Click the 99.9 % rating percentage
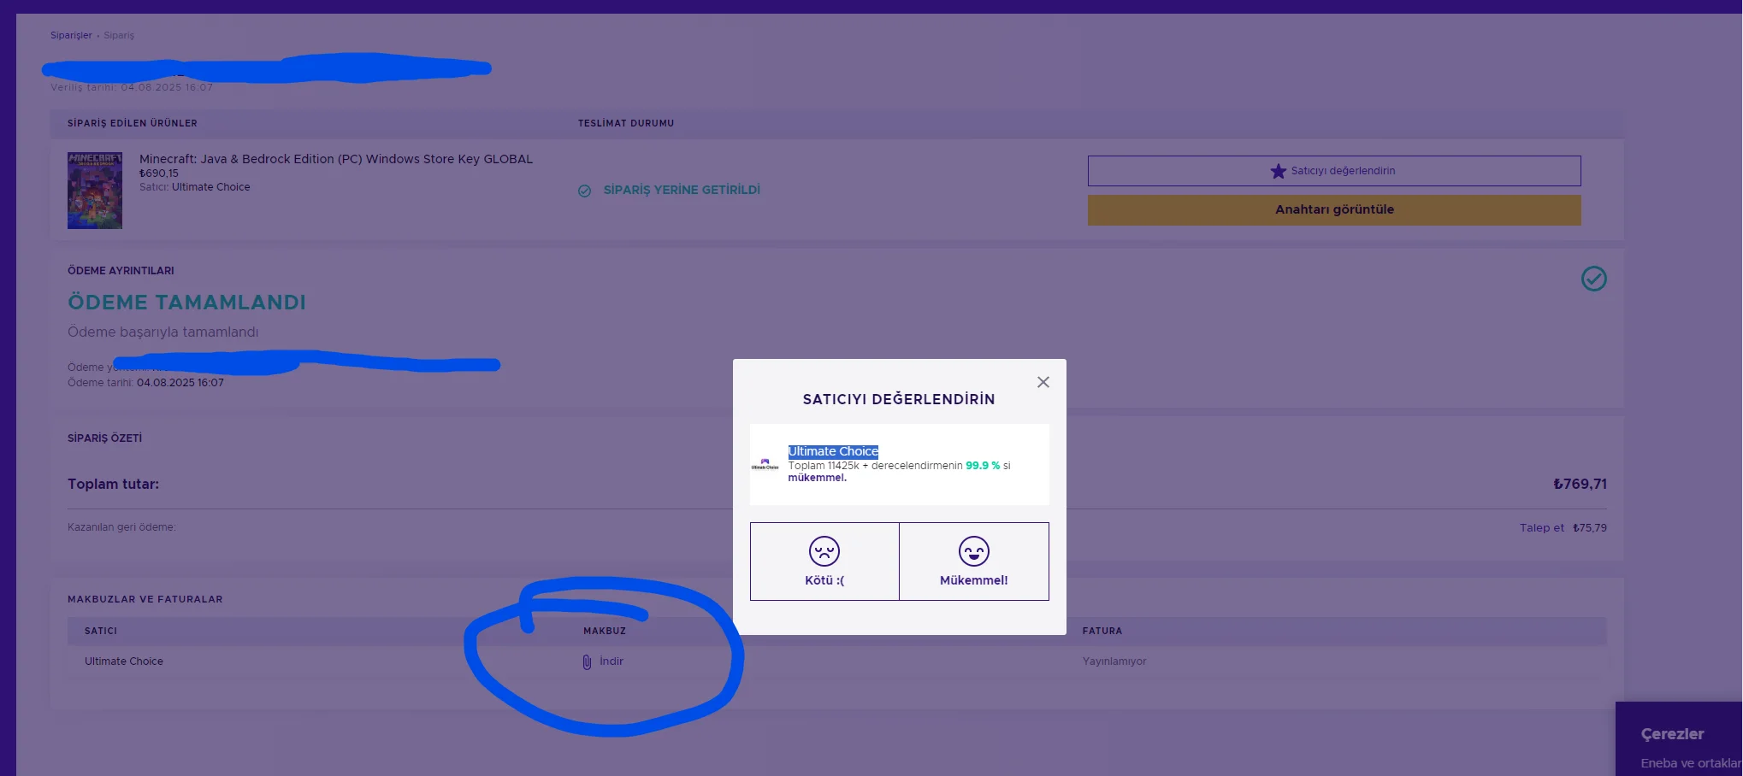Viewport: 1743px width, 776px height. [983, 466]
